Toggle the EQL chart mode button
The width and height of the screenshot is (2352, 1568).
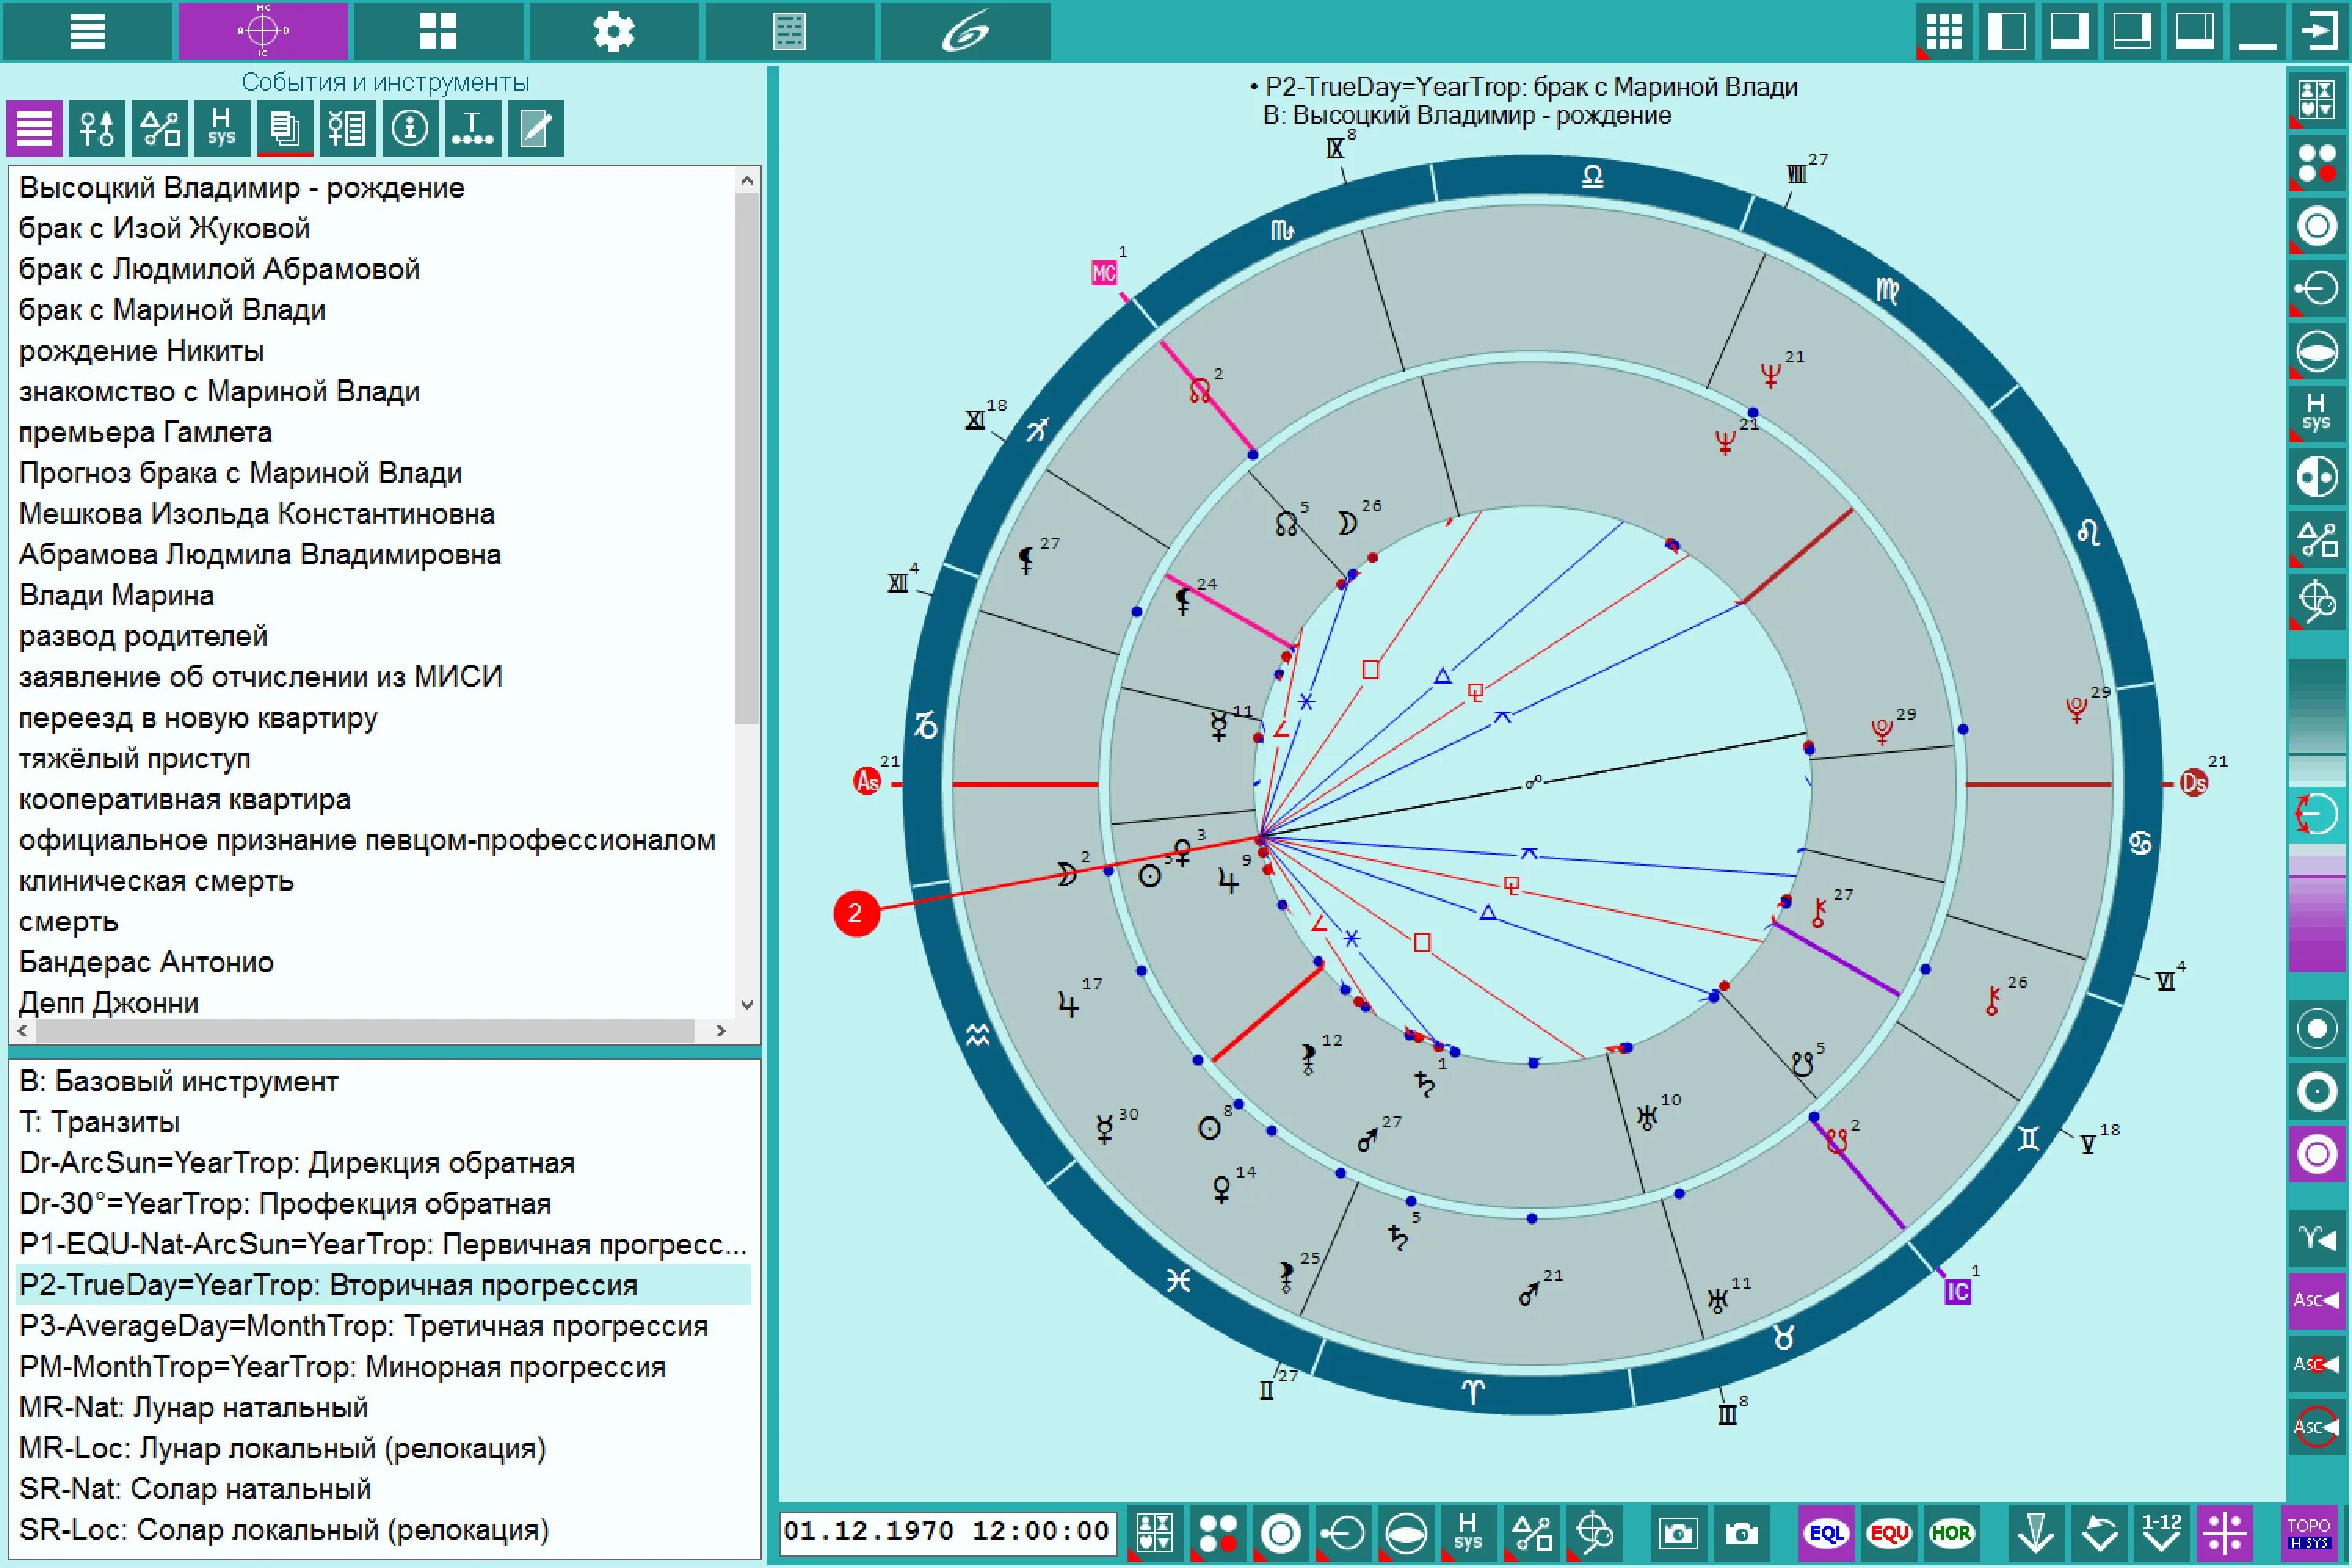pos(1827,1533)
